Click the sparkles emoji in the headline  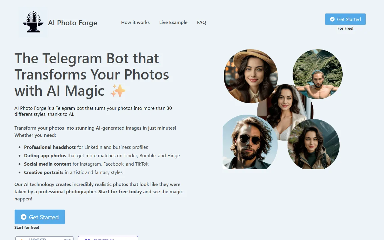(118, 91)
